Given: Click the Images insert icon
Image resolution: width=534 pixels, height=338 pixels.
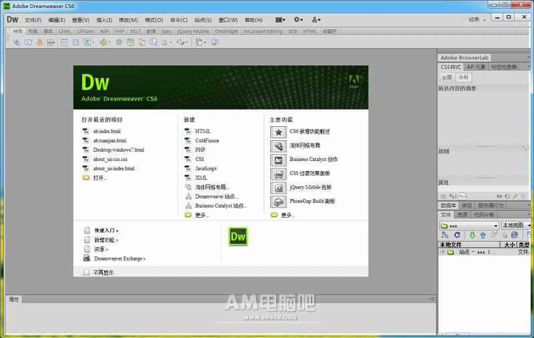Looking at the screenshot, I should click(87, 42).
